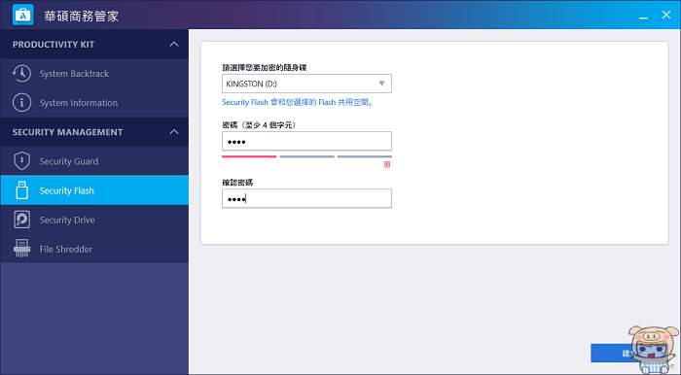Collapse the SECURITY MANAGEMENT section chevron
Screen dimensions: 681x375
(x=174, y=132)
